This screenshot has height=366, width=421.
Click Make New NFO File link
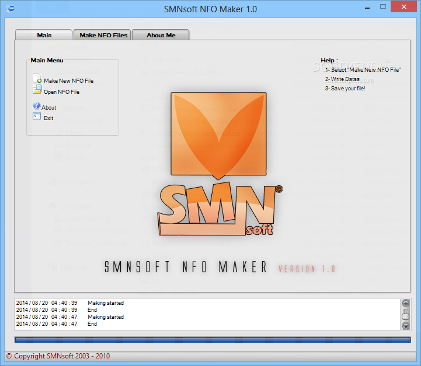69,80
